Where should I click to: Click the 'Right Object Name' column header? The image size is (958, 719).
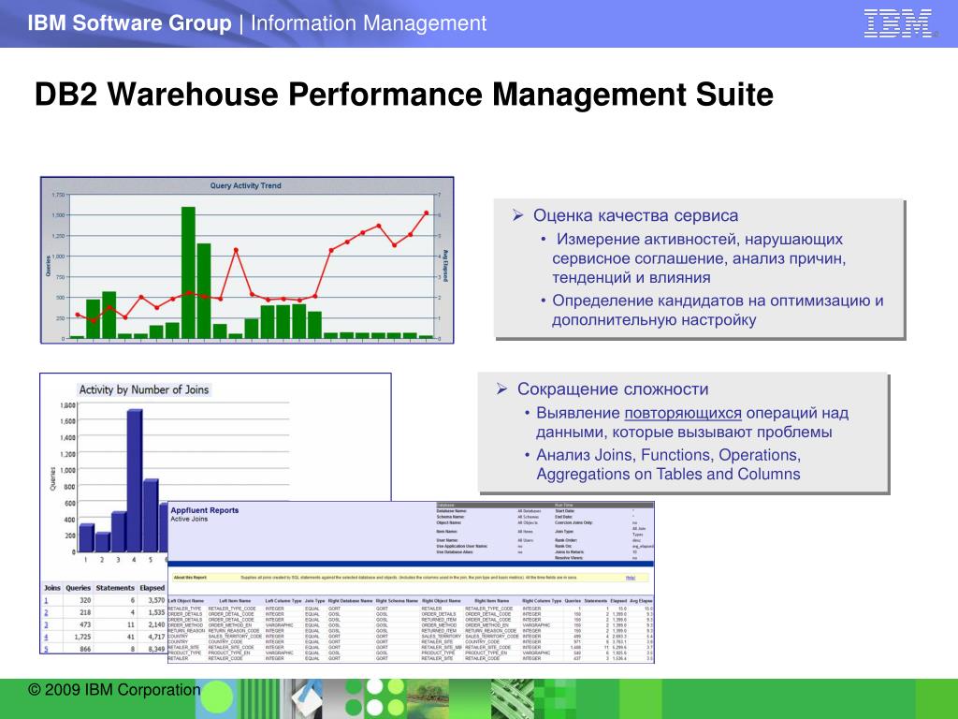click(442, 601)
